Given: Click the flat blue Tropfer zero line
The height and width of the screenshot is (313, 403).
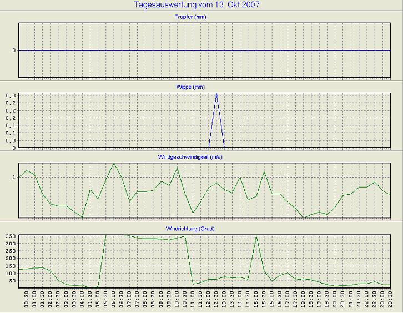Looking at the screenshot, I should 167,51.
